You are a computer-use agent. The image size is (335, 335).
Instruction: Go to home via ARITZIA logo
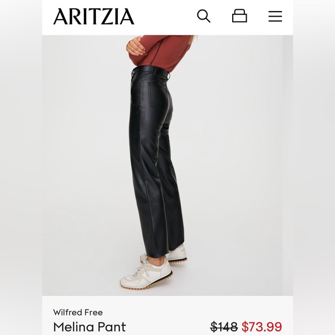click(94, 16)
